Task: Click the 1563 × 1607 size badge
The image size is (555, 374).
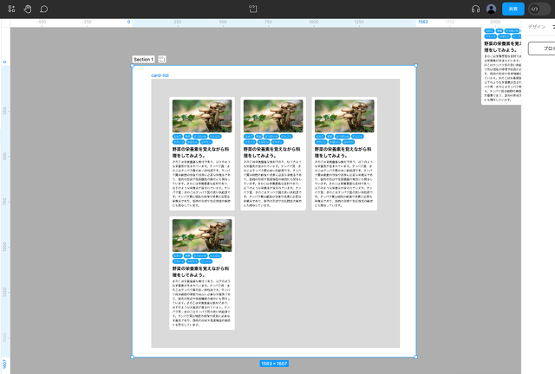Action: click(274, 363)
